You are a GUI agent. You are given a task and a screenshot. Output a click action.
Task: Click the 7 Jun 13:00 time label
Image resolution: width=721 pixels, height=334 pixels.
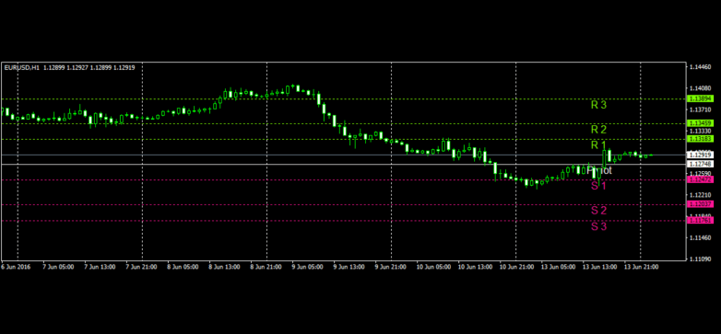100,267
